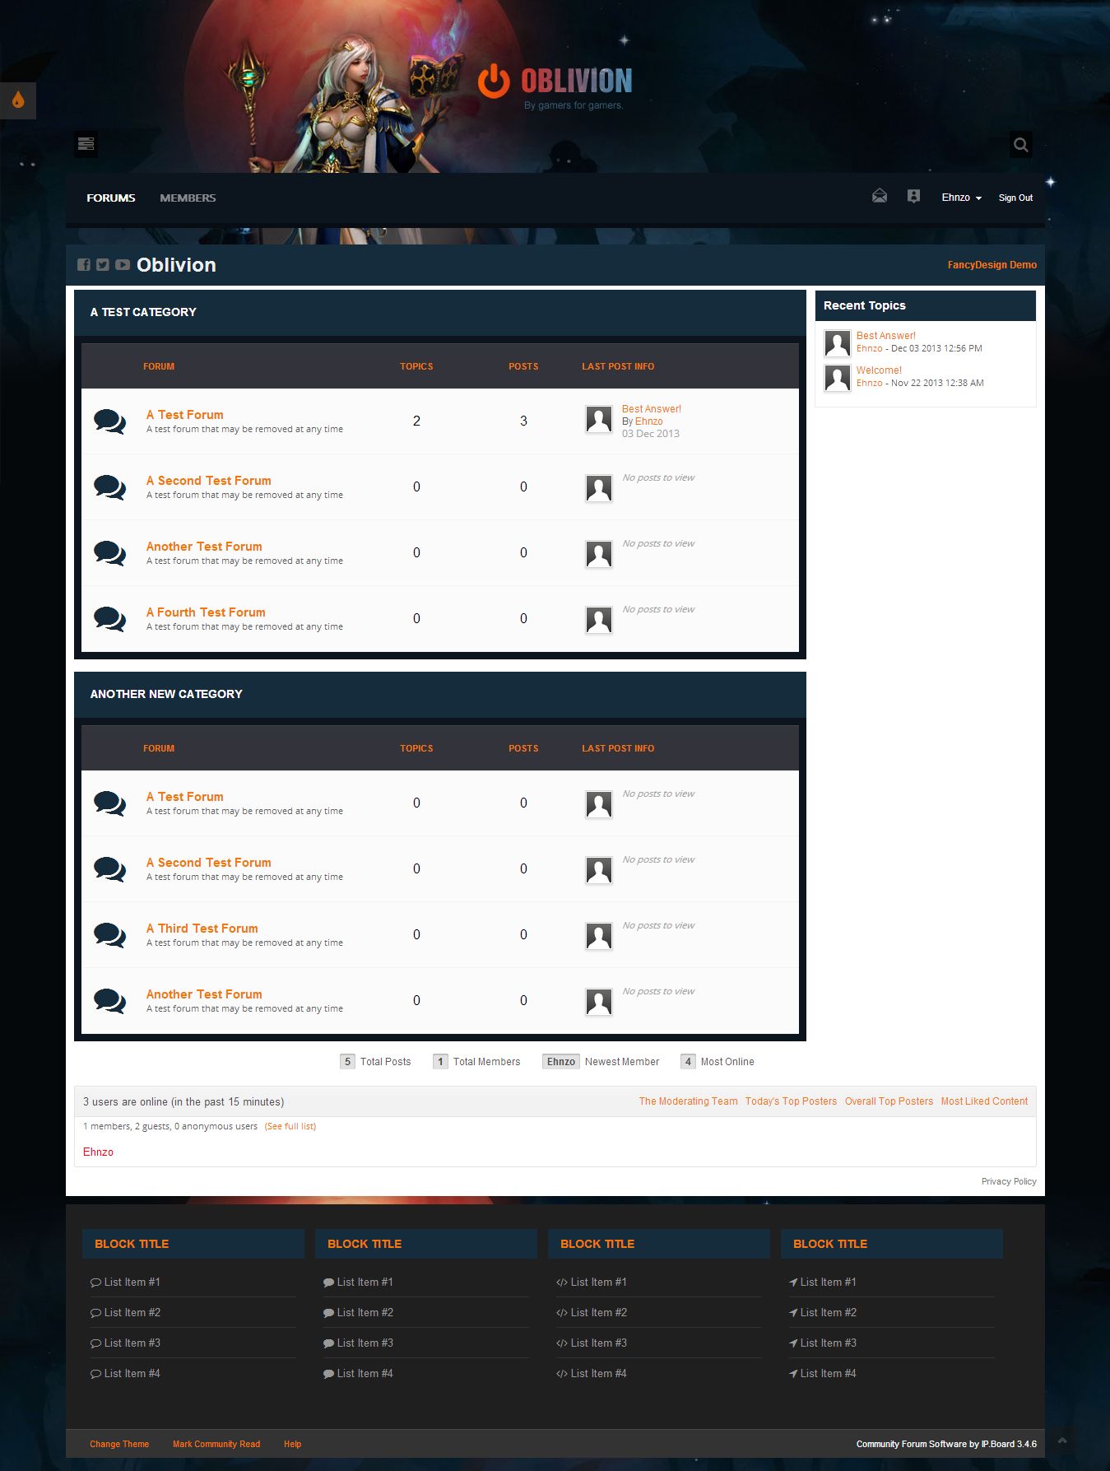Open the Welcome! recent topic
Screen dimensions: 1110x1471
click(879, 370)
